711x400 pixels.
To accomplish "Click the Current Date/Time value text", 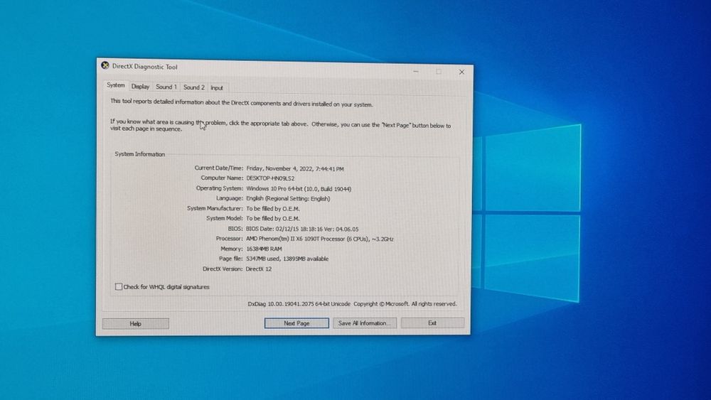I will pyautogui.click(x=295, y=168).
